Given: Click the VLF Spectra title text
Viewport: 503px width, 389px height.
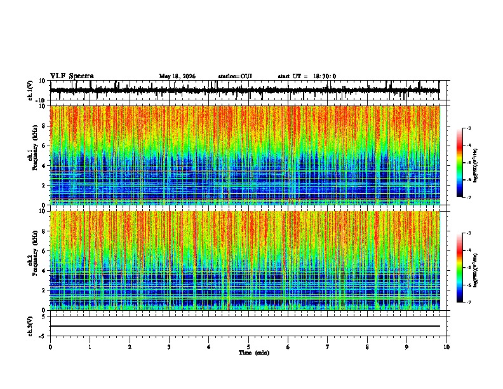Looking at the screenshot, I should [72, 76].
